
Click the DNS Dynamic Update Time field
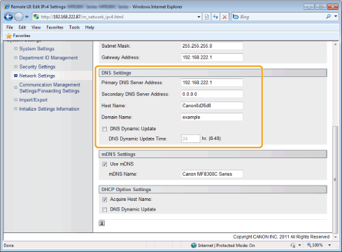pyautogui.click(x=190, y=139)
